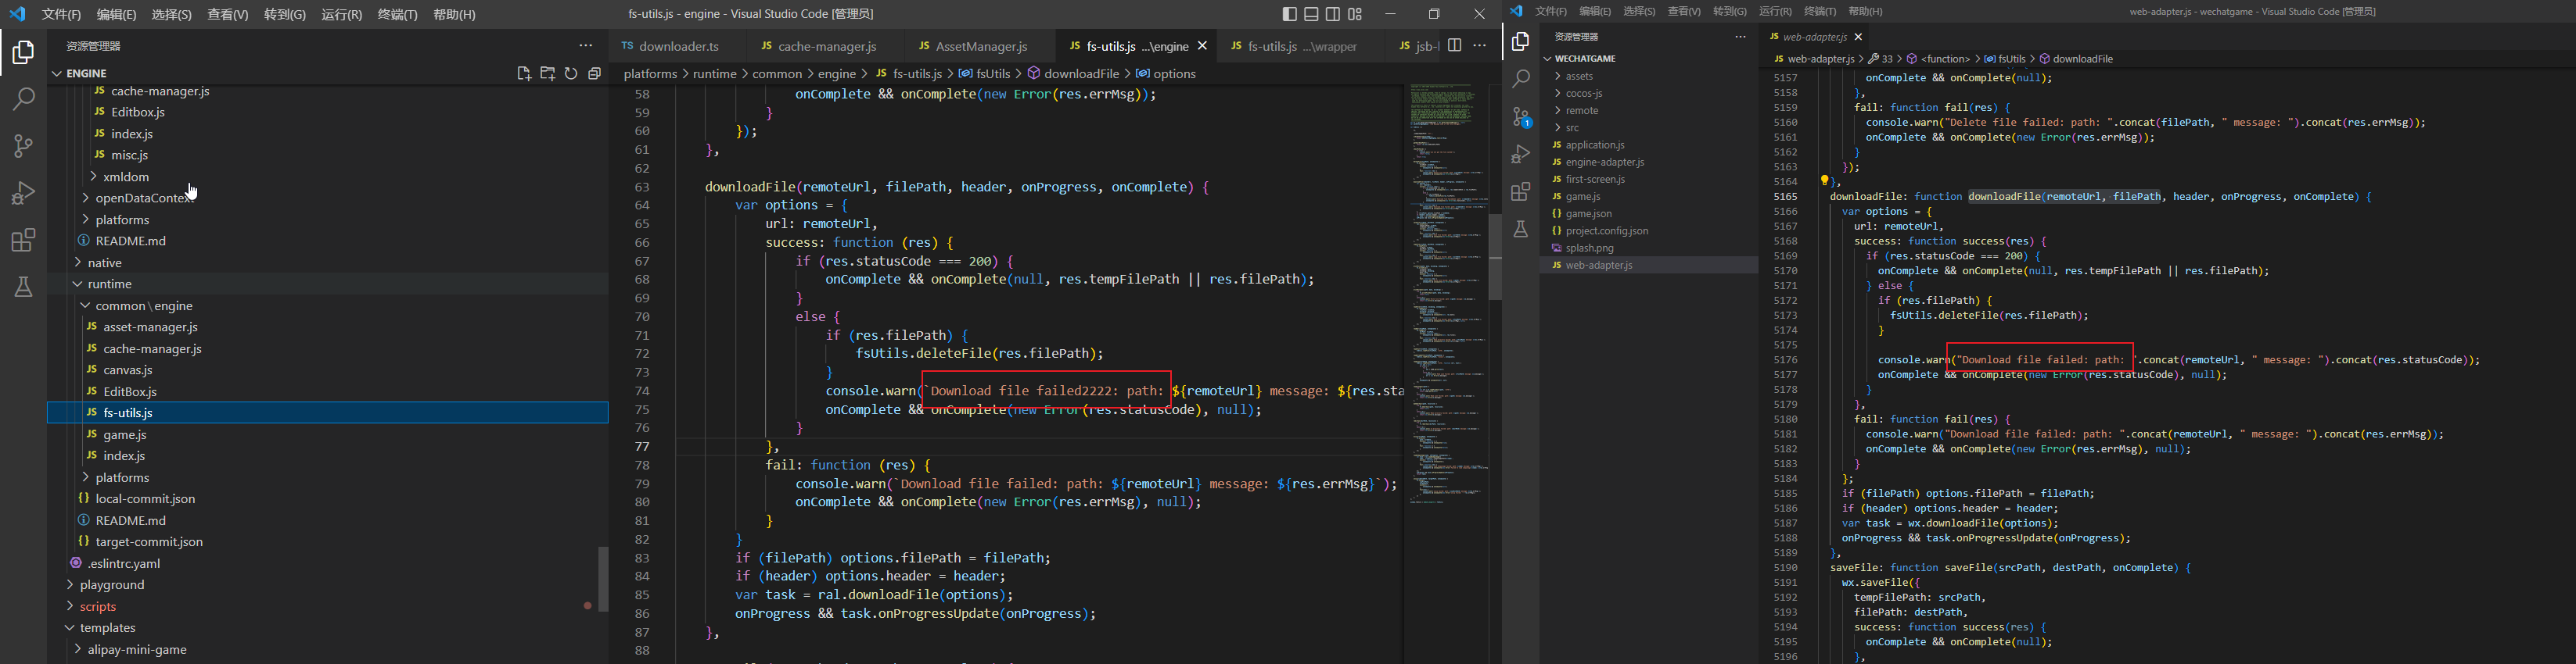
Task: Collapse all folders in ENGINE explorer
Action: coord(594,74)
